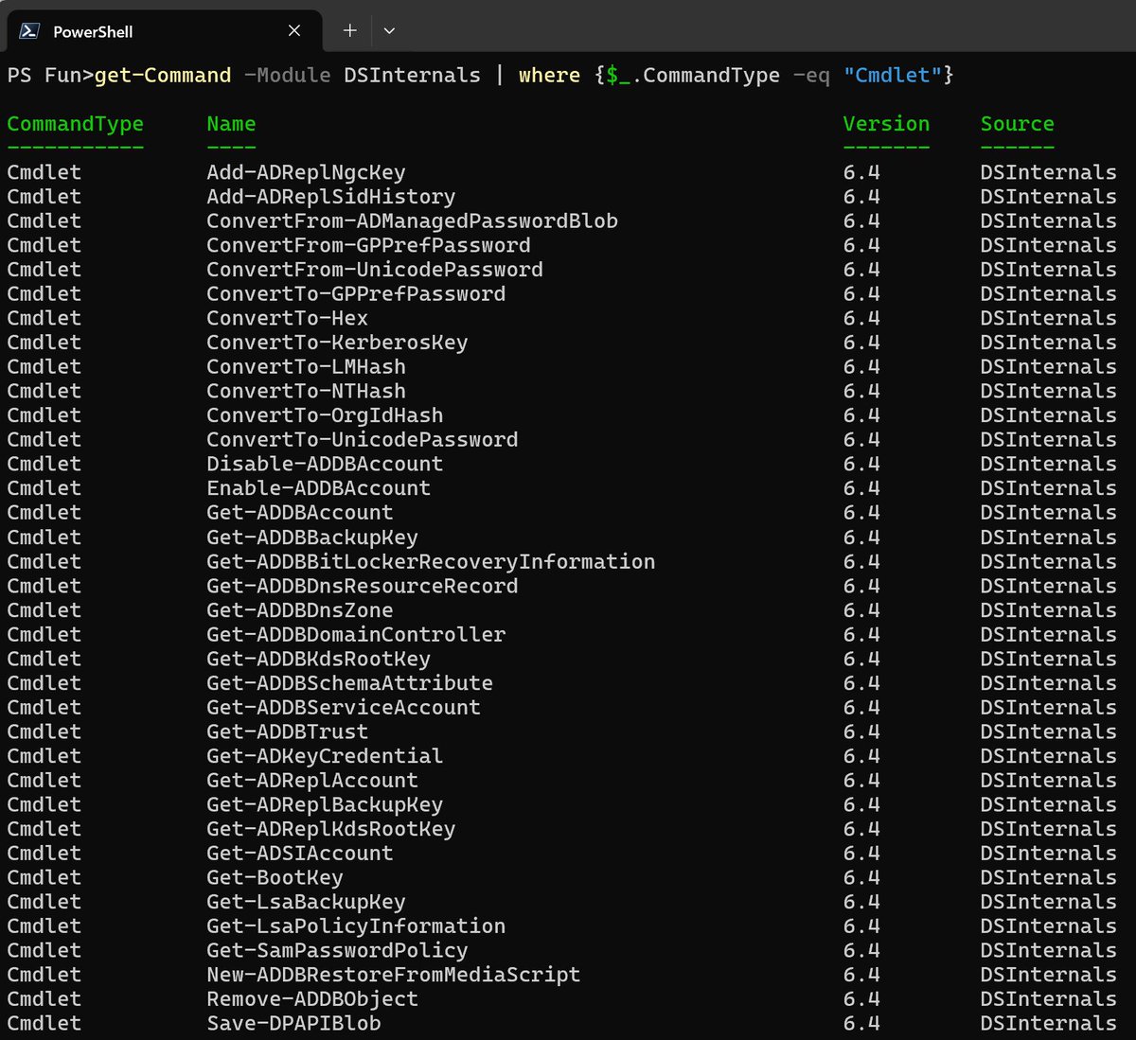Click the where keyword in the command
The width and height of the screenshot is (1136, 1040).
[x=549, y=75]
